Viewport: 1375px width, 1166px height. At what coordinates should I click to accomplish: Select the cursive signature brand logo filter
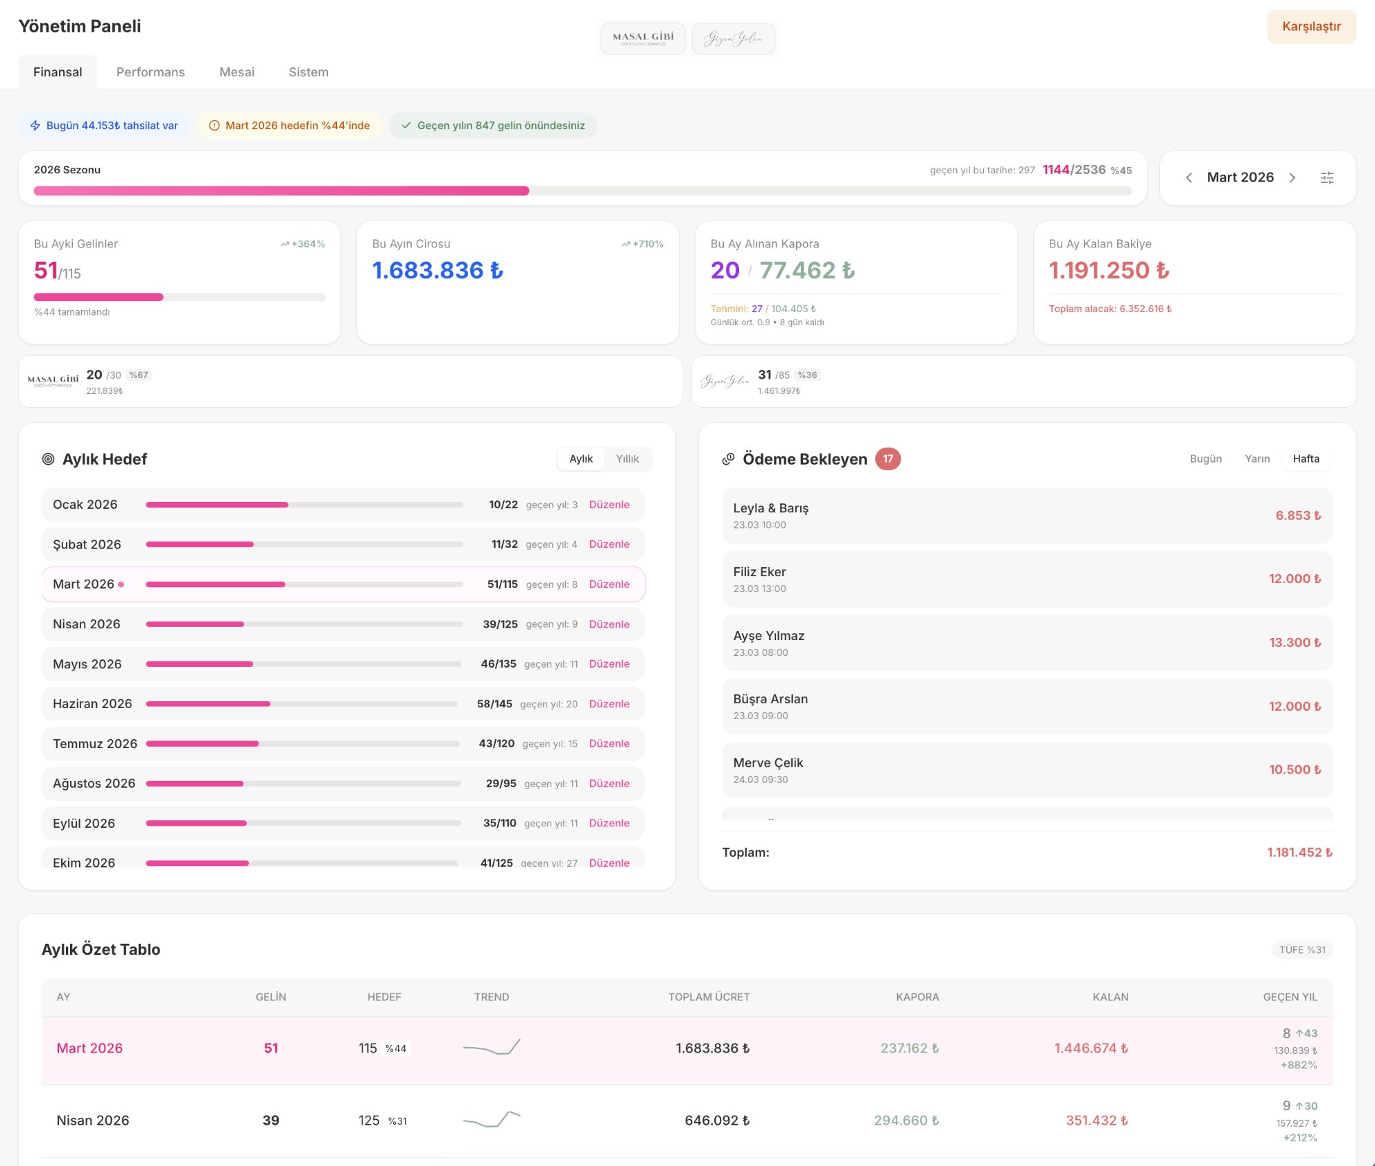coord(733,38)
